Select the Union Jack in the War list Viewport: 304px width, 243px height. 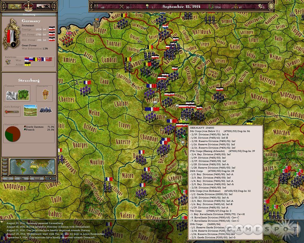tap(39, 59)
